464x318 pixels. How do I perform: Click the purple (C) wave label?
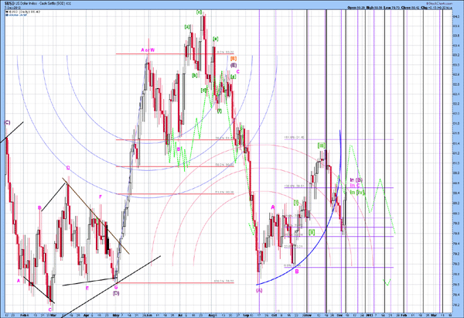tap(7, 122)
